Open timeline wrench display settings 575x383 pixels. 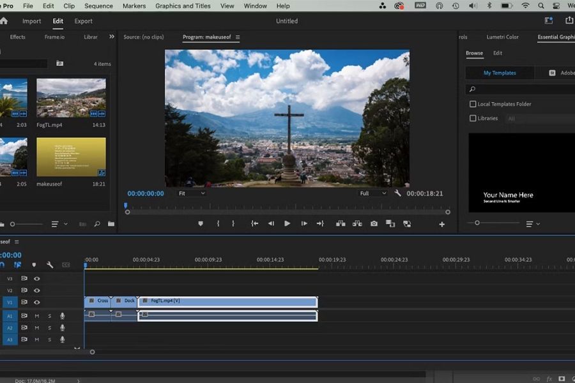tap(50, 265)
